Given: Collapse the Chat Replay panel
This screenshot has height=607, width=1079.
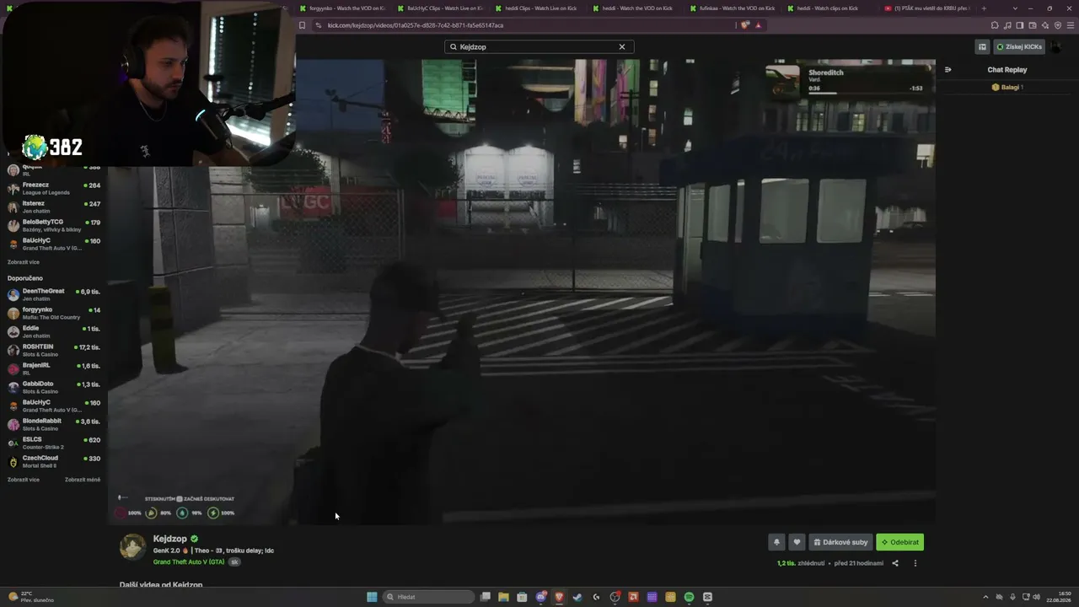Looking at the screenshot, I should tap(947, 70).
